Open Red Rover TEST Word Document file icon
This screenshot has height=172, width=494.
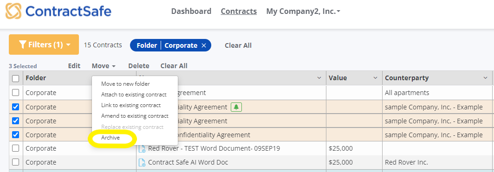coord(142,148)
